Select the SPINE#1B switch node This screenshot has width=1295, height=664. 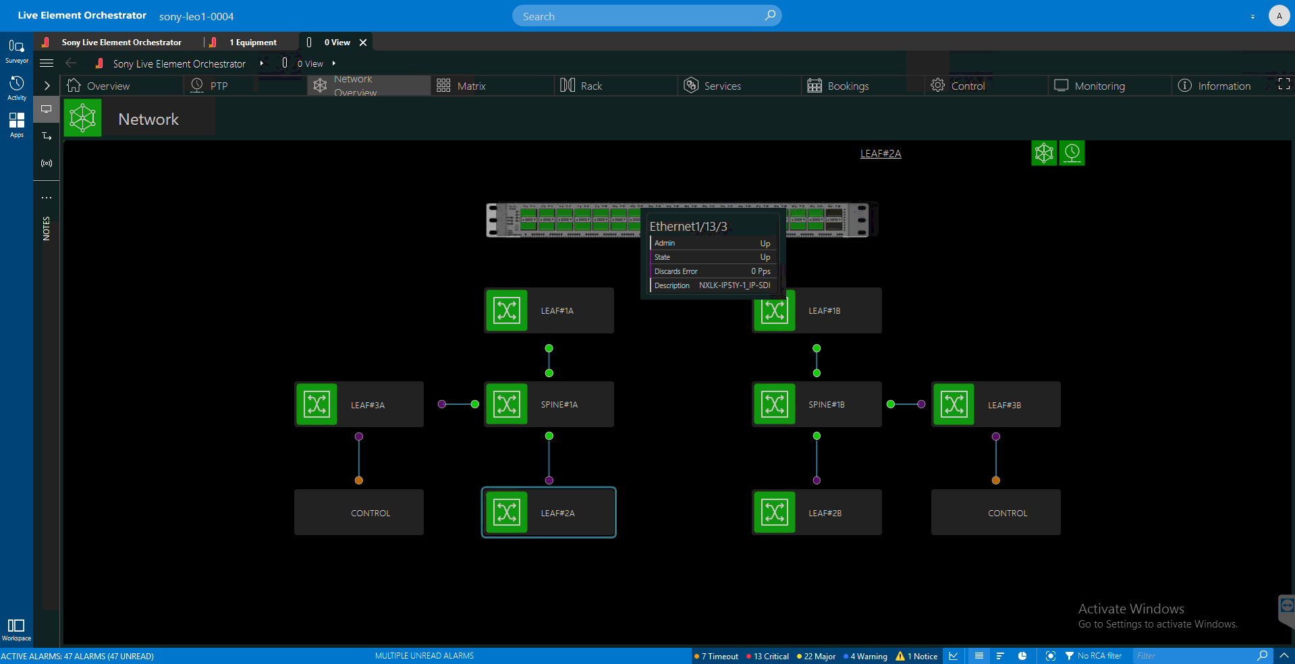pos(817,404)
